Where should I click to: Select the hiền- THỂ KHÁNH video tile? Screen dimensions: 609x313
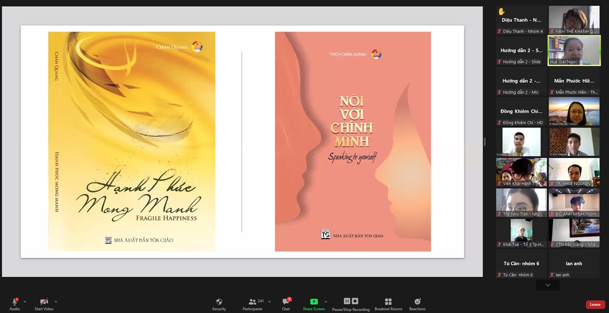[x=574, y=20]
